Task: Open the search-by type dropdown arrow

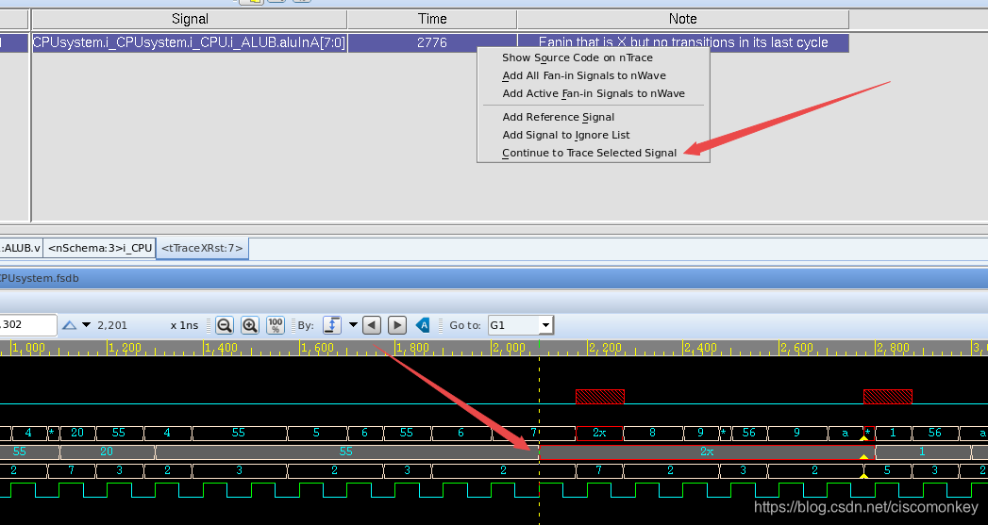Action: point(353,325)
